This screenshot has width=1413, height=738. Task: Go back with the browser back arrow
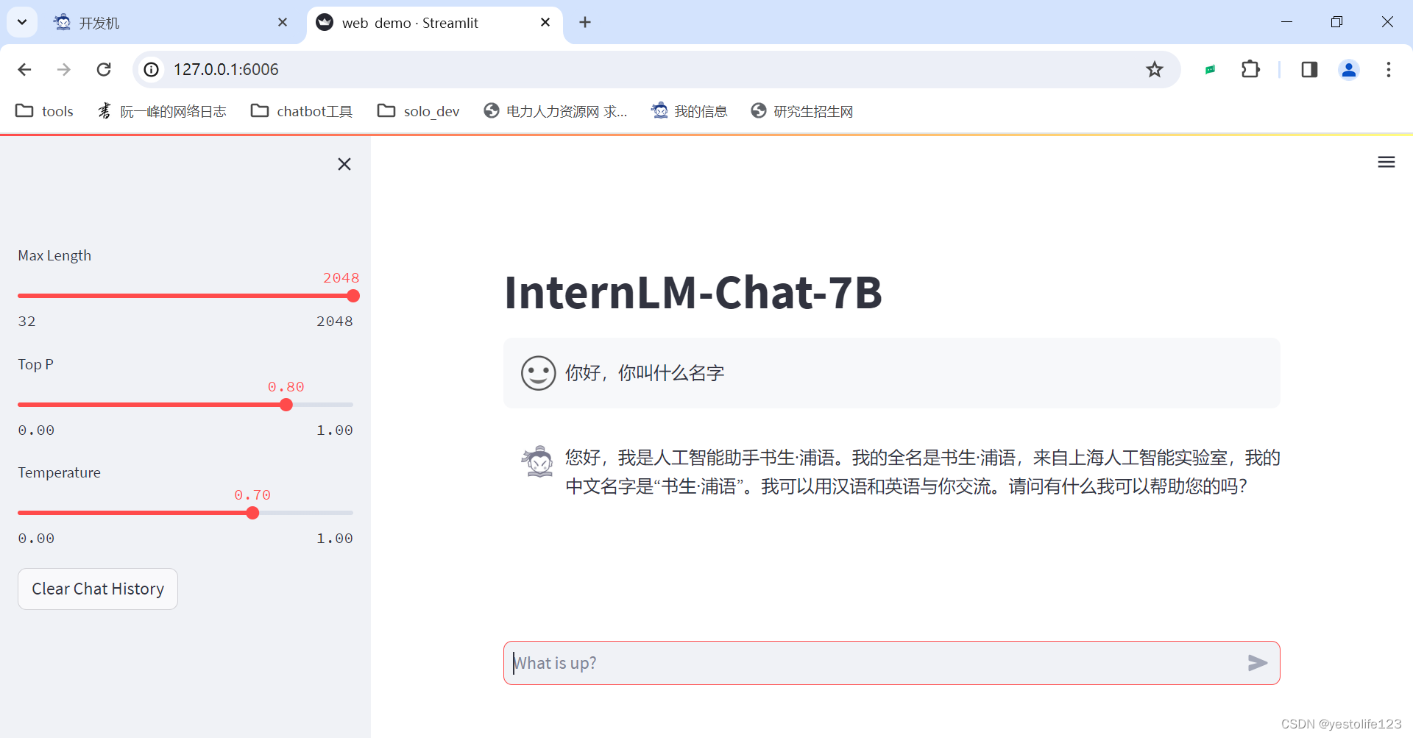pos(24,69)
